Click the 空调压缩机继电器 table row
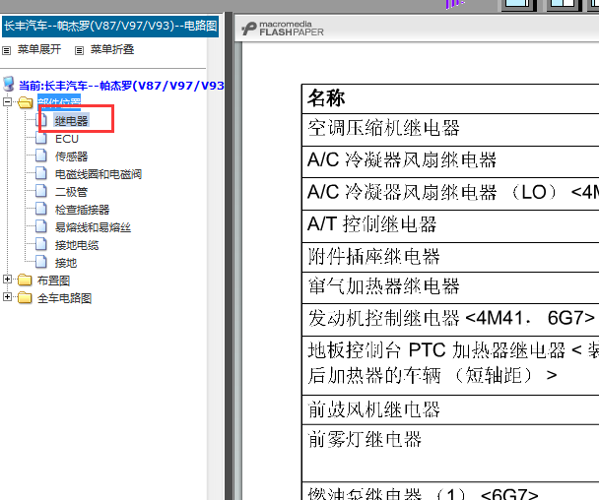 click(450, 130)
